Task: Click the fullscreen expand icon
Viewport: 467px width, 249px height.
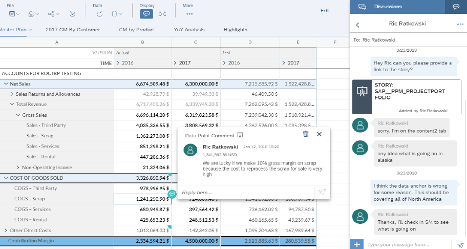Action: pos(162,14)
